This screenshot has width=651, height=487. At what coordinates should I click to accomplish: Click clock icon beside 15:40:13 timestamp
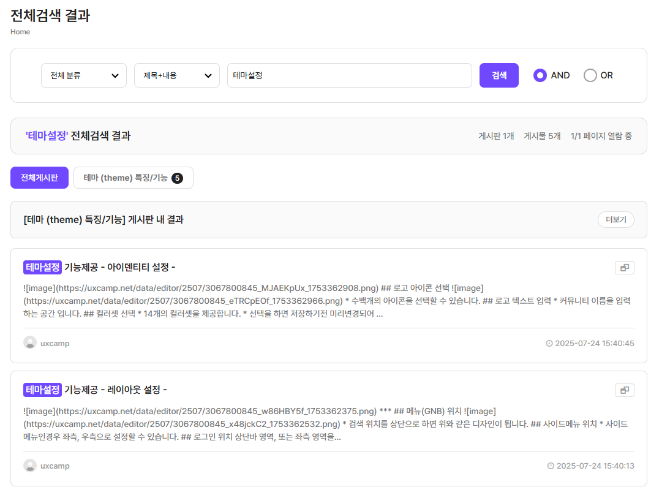(550, 466)
